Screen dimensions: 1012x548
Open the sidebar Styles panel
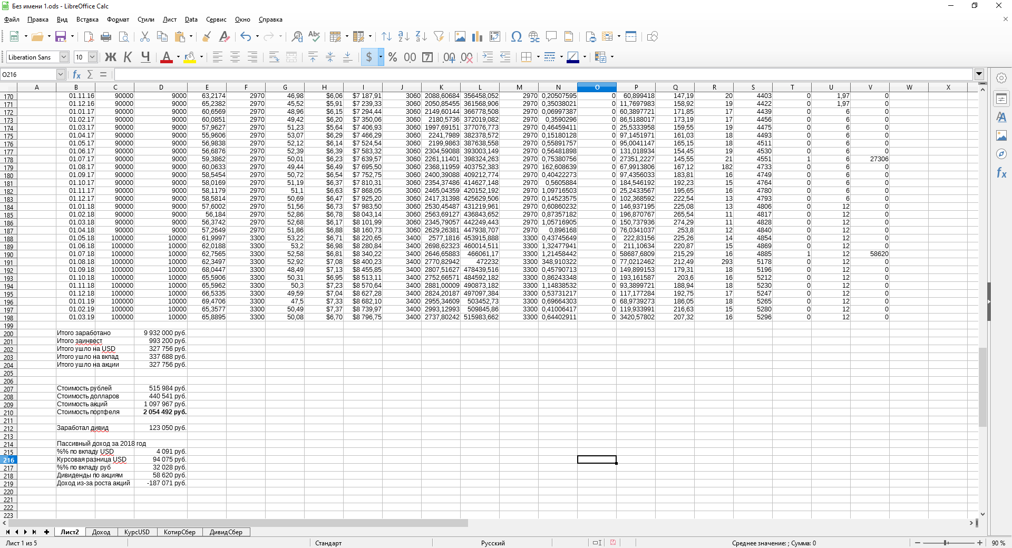pos(1001,117)
